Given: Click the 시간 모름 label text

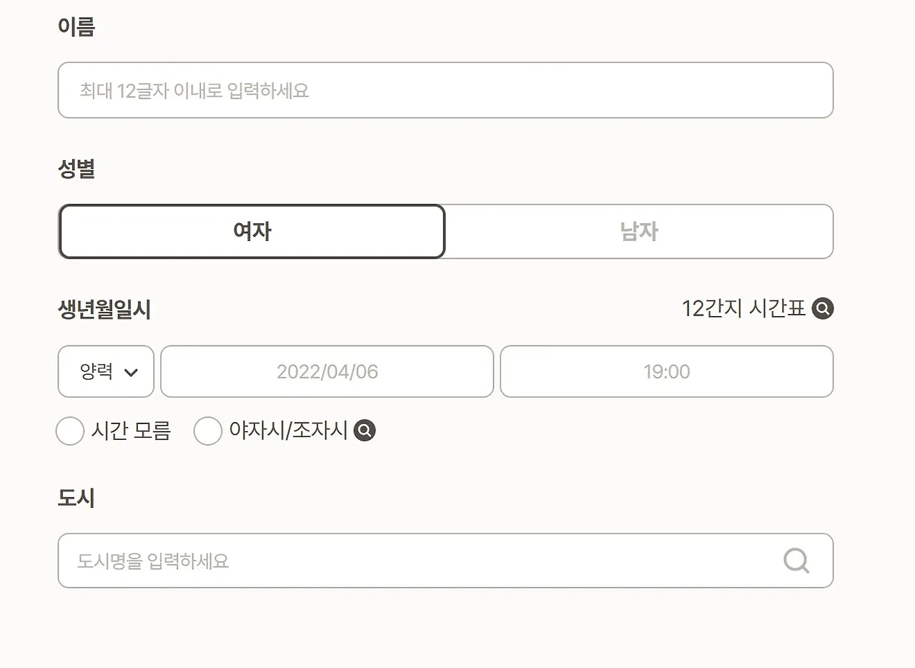Looking at the screenshot, I should point(131,431).
